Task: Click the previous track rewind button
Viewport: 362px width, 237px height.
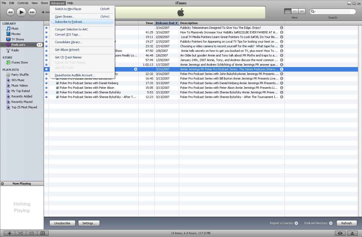Action: coord(10,12)
